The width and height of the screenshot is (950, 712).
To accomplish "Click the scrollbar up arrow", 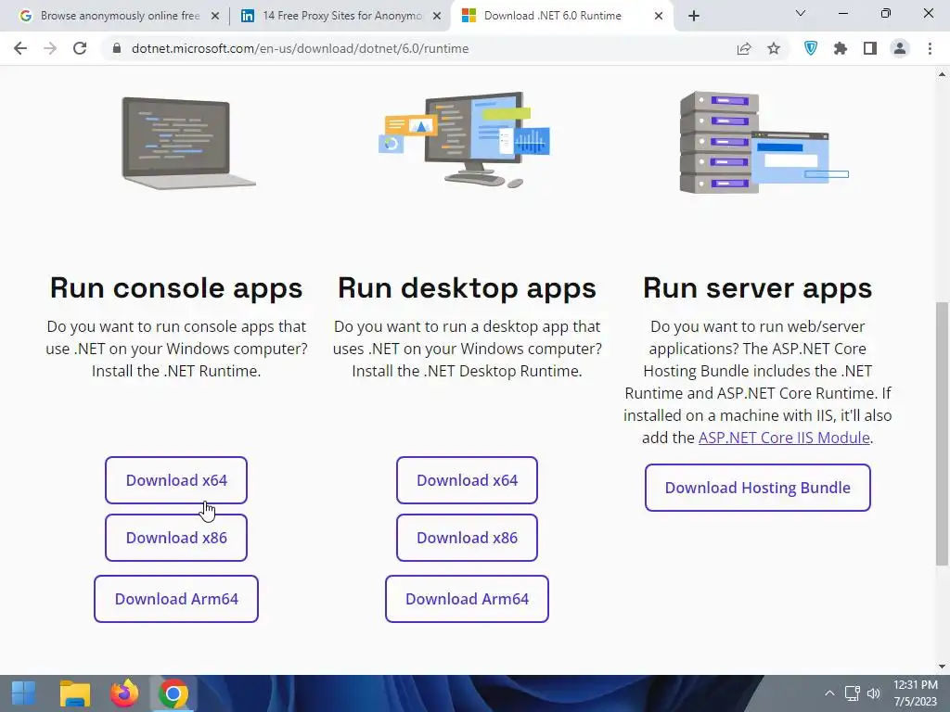I will 942,74.
